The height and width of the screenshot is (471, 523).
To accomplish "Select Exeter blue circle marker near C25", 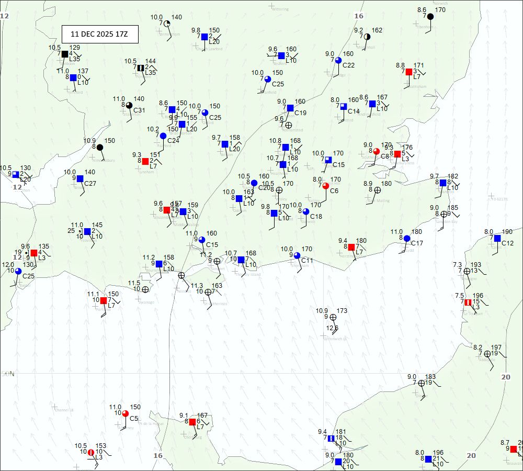I will 18,271.
